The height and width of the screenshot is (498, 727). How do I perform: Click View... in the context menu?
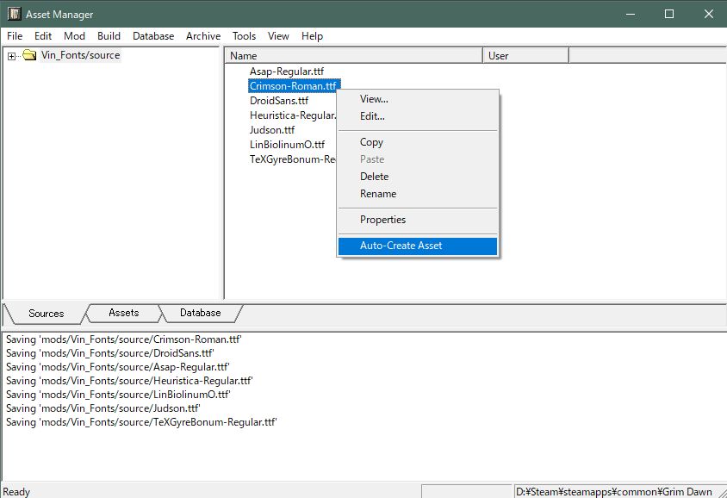(x=374, y=99)
